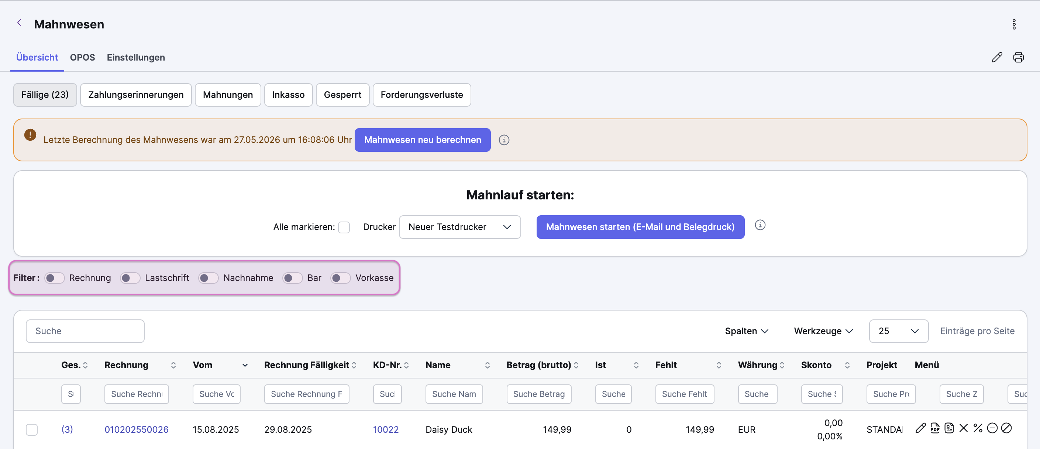Image resolution: width=1040 pixels, height=449 pixels.
Task: View the Inkasso sub-tab
Action: pos(288,95)
